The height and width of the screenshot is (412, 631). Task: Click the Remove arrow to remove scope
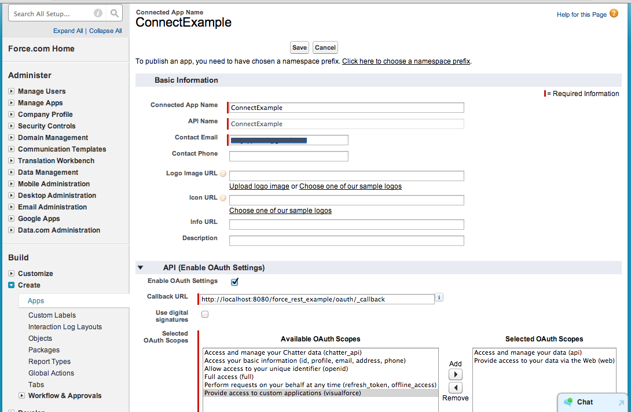coord(455,388)
